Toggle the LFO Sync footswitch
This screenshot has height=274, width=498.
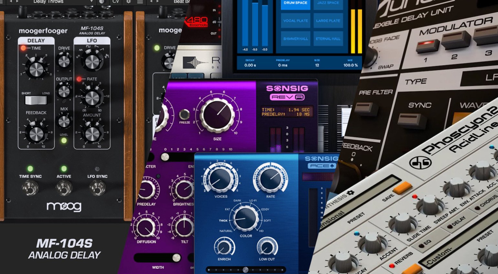pos(97,188)
